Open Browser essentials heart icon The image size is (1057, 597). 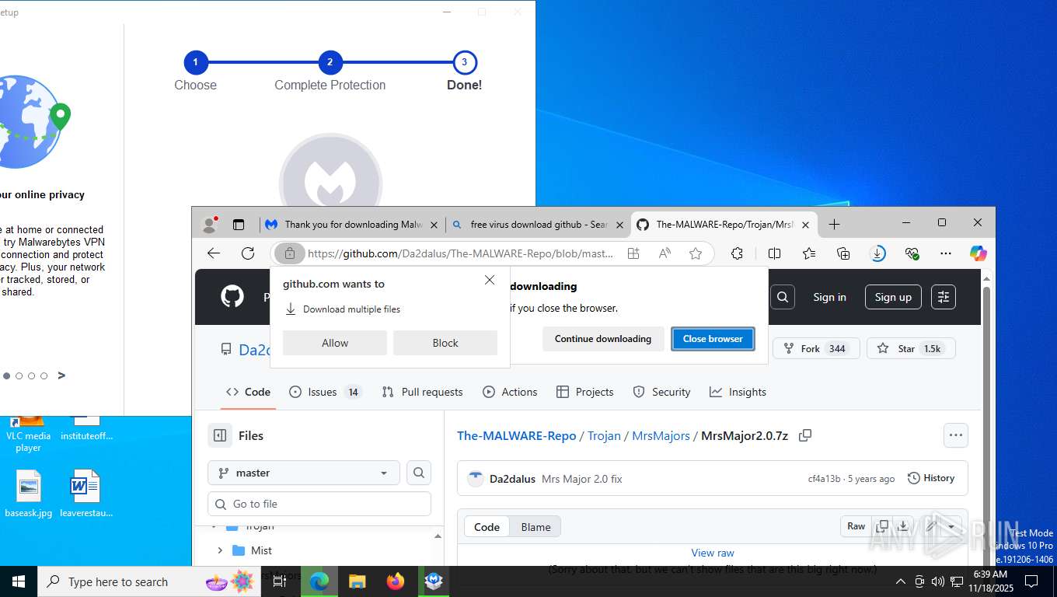coord(912,253)
